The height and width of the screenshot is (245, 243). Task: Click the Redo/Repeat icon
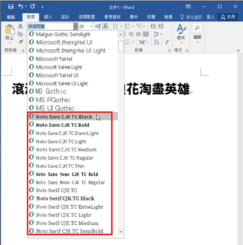pyautogui.click(x=33, y=6)
